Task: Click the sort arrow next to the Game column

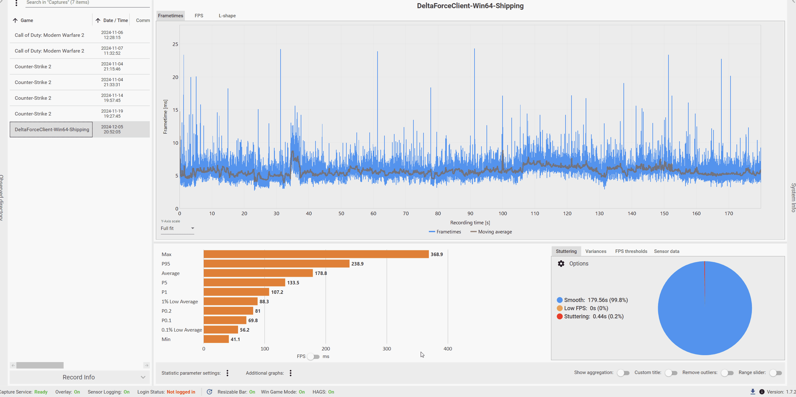Action: tap(15, 20)
